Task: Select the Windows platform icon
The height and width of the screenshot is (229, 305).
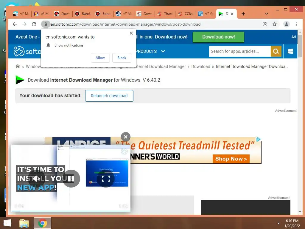Action: (x=290, y=51)
